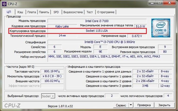Viewport: 178px width, 111px height.
Task: Click the Intel Core i3 7100 model field
Action: (x=97, y=21)
